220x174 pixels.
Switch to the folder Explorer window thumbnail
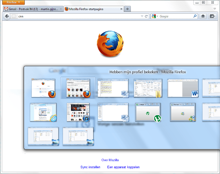coord(148,88)
